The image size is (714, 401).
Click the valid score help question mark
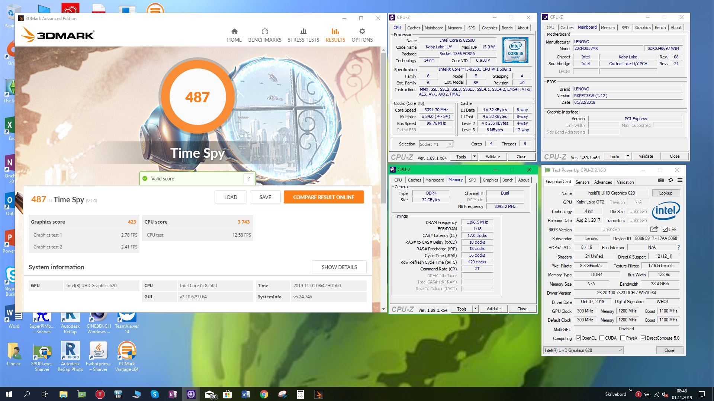click(249, 179)
